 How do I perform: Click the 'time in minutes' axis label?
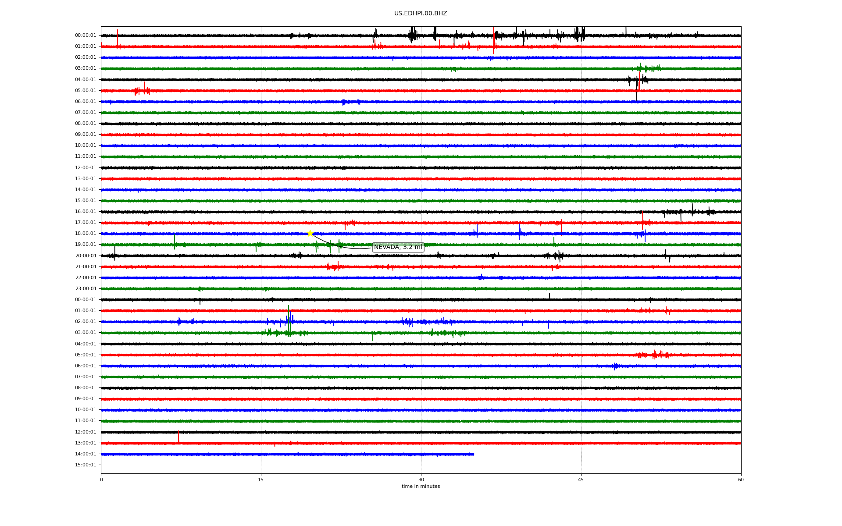(421, 487)
